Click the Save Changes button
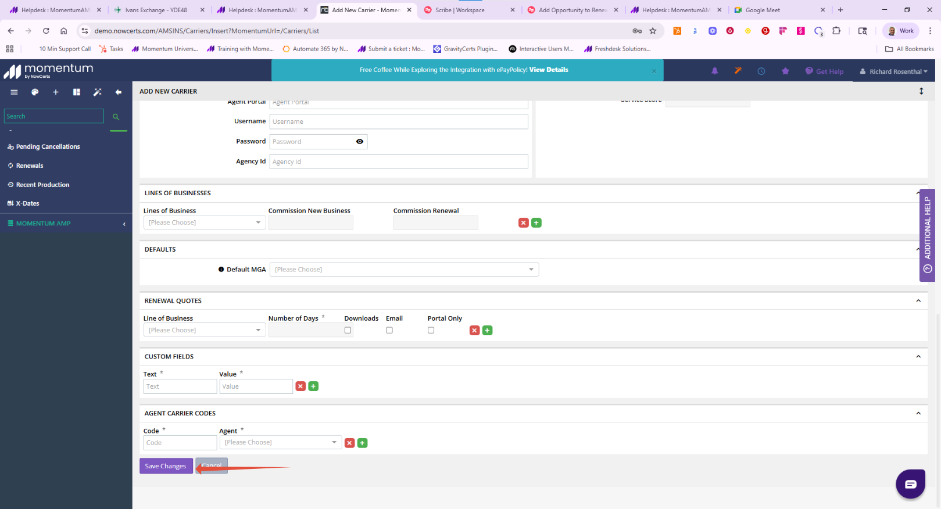Viewport: 941px width, 509px height. [x=166, y=466]
